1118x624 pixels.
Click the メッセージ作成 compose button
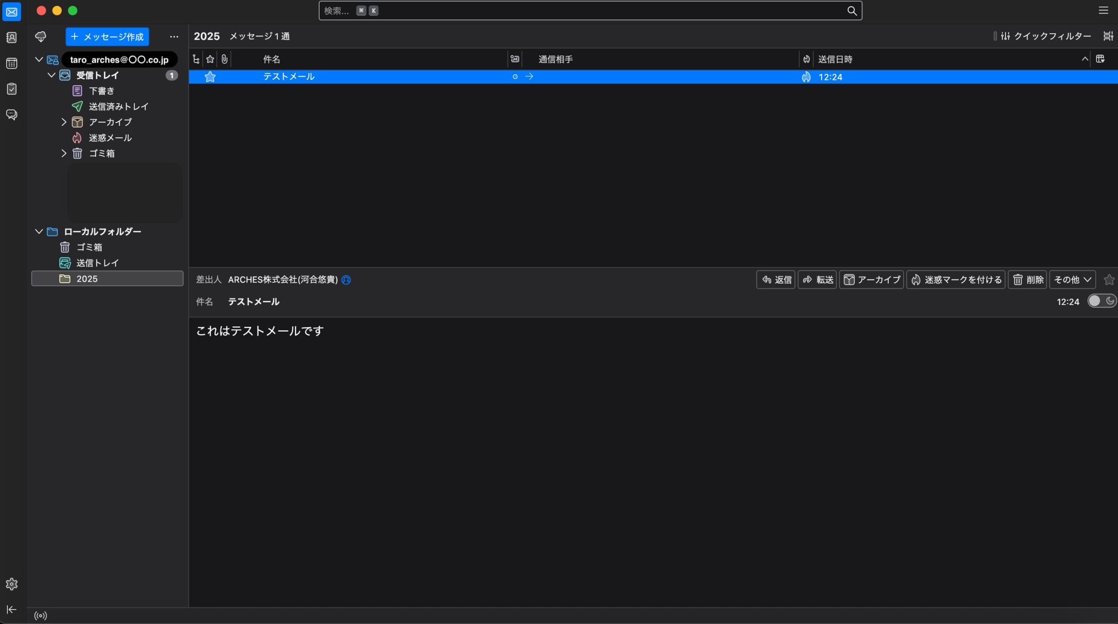tap(107, 37)
